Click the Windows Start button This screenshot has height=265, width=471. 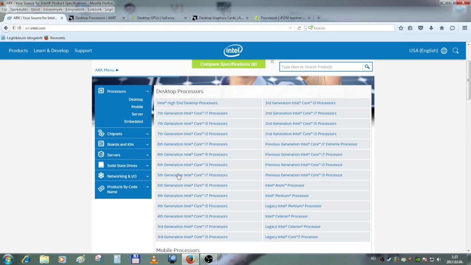pyautogui.click(x=8, y=259)
